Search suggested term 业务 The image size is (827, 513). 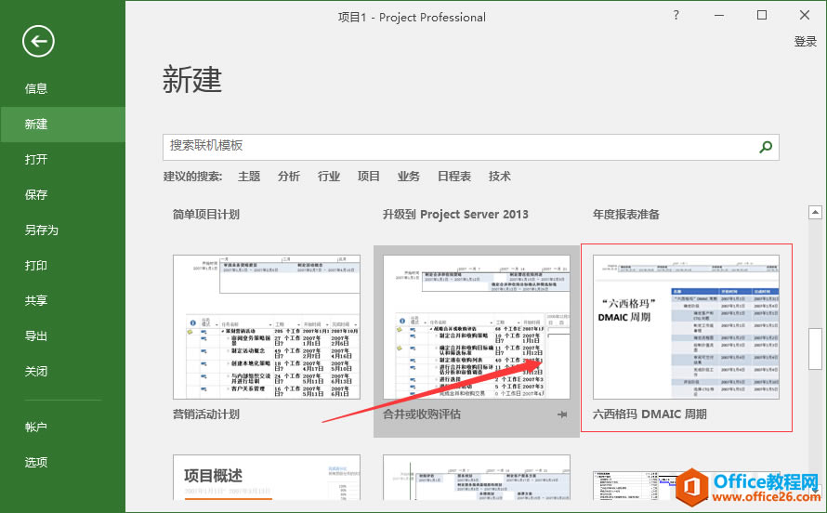[409, 176]
